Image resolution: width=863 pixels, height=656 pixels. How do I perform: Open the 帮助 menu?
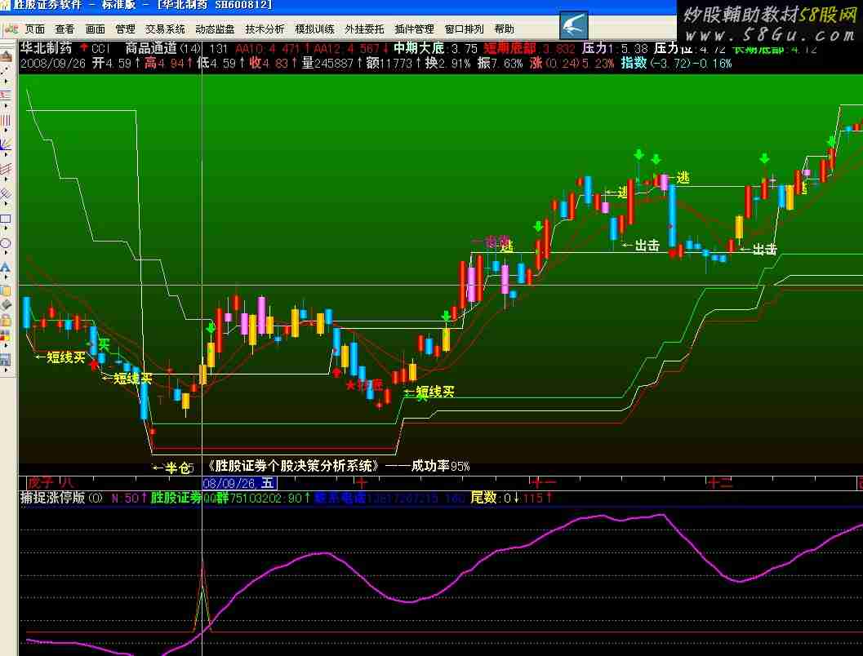(504, 29)
